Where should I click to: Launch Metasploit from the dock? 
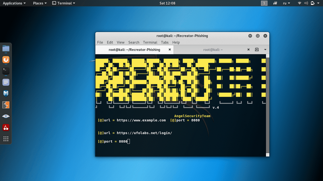(x=6, y=93)
